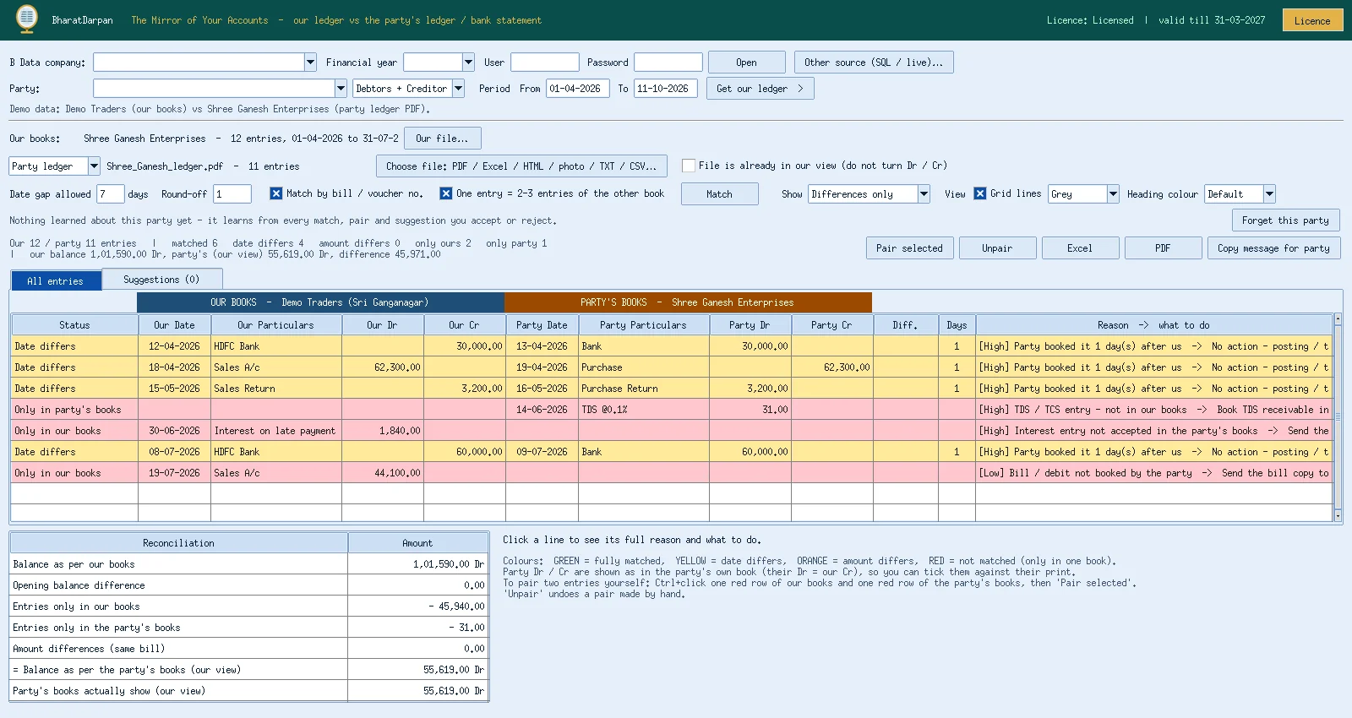
Task: Click Get our ledger button
Action: 760,89
